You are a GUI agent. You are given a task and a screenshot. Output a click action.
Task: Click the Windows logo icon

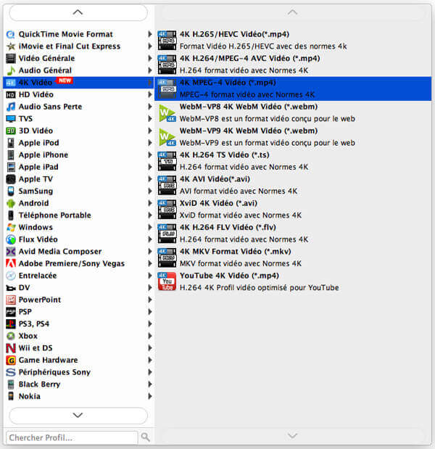(x=11, y=228)
